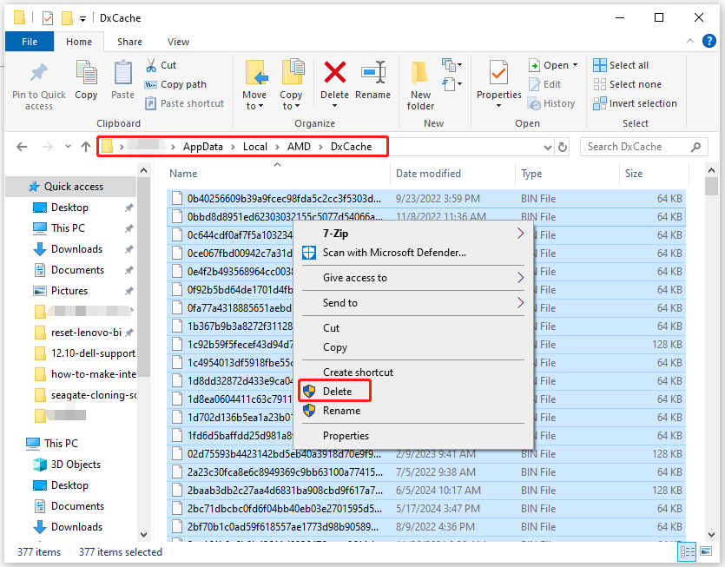Switch to the View tab
Image resolution: width=725 pixels, height=567 pixels.
[178, 42]
